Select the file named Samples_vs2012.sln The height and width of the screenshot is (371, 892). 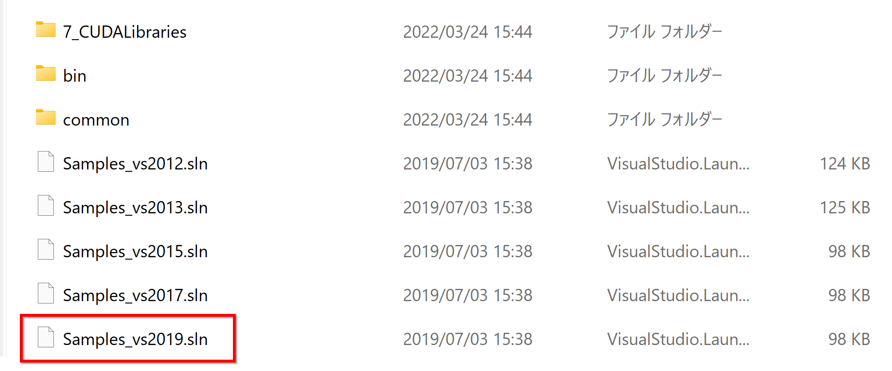[x=136, y=164]
